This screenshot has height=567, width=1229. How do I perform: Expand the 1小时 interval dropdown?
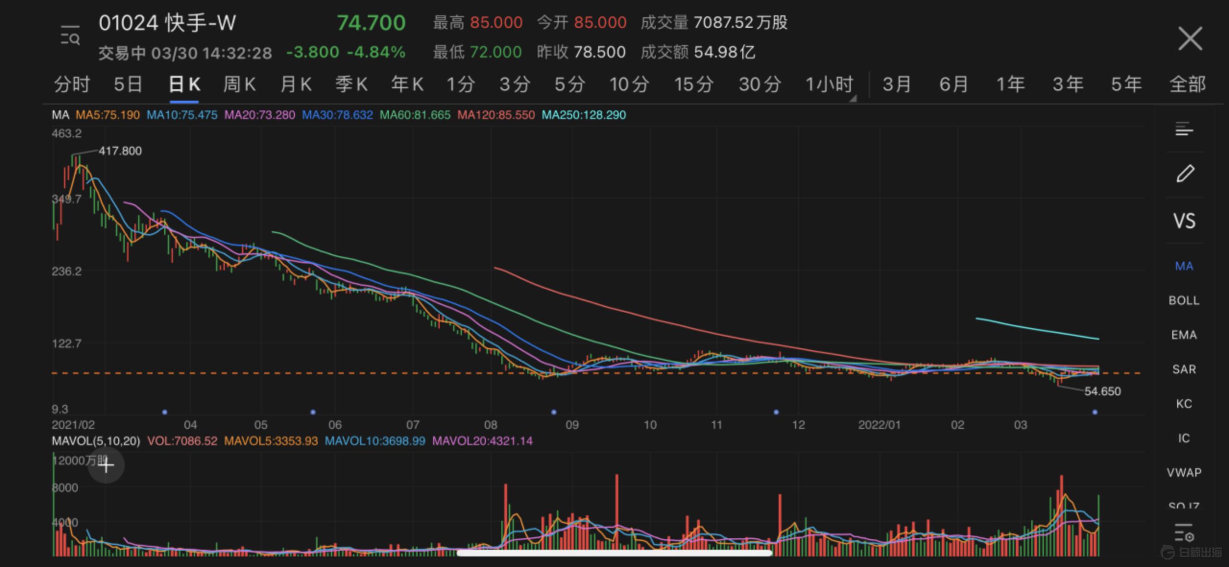pyautogui.click(x=830, y=85)
